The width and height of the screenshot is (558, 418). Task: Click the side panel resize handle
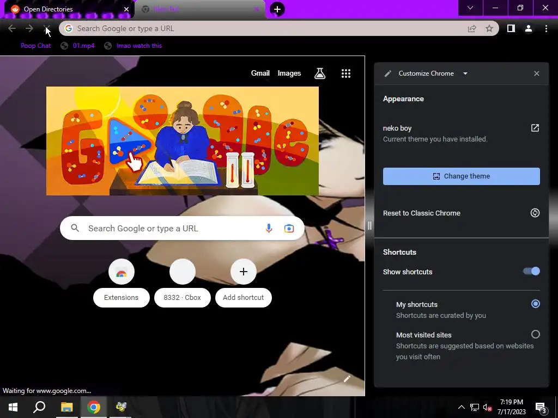[x=369, y=225]
